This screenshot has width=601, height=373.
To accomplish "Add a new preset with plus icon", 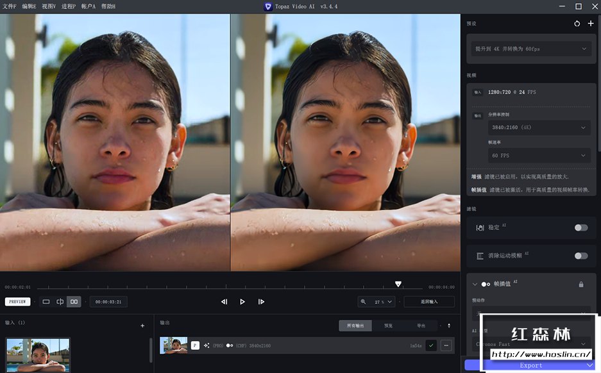I will 591,24.
